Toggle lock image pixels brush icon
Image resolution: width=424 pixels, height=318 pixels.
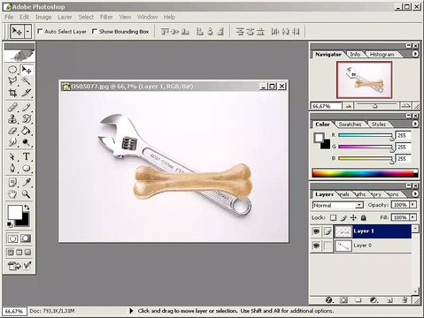343,217
